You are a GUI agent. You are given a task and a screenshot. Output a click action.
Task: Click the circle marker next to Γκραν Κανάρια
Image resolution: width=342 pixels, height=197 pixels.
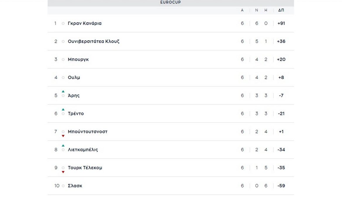point(63,23)
